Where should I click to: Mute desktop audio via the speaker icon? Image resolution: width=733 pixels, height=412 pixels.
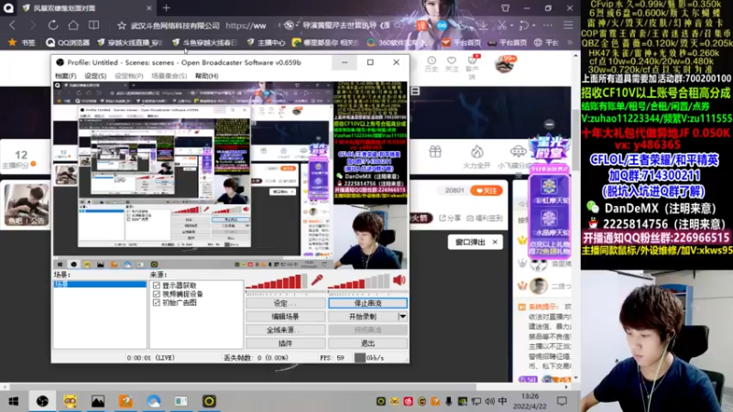399,280
